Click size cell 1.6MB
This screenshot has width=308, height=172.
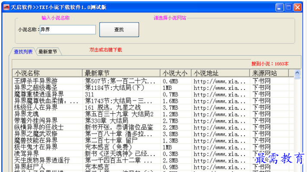(170, 101)
